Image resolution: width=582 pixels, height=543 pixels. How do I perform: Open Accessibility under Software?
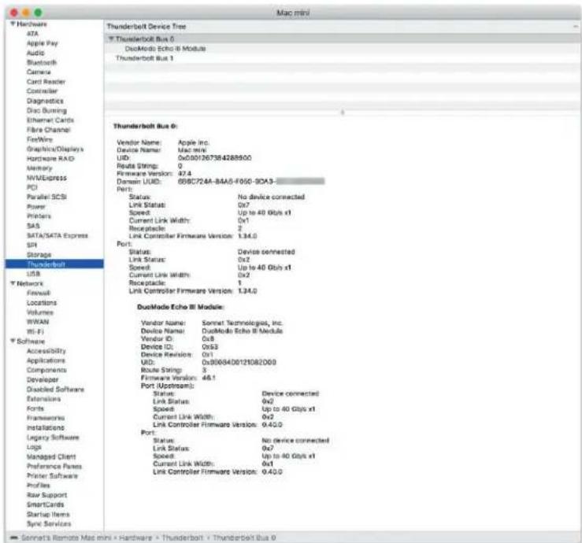point(46,350)
